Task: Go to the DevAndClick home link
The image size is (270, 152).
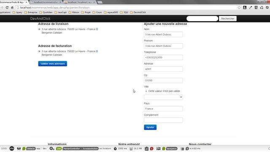Action: (x=40, y=19)
